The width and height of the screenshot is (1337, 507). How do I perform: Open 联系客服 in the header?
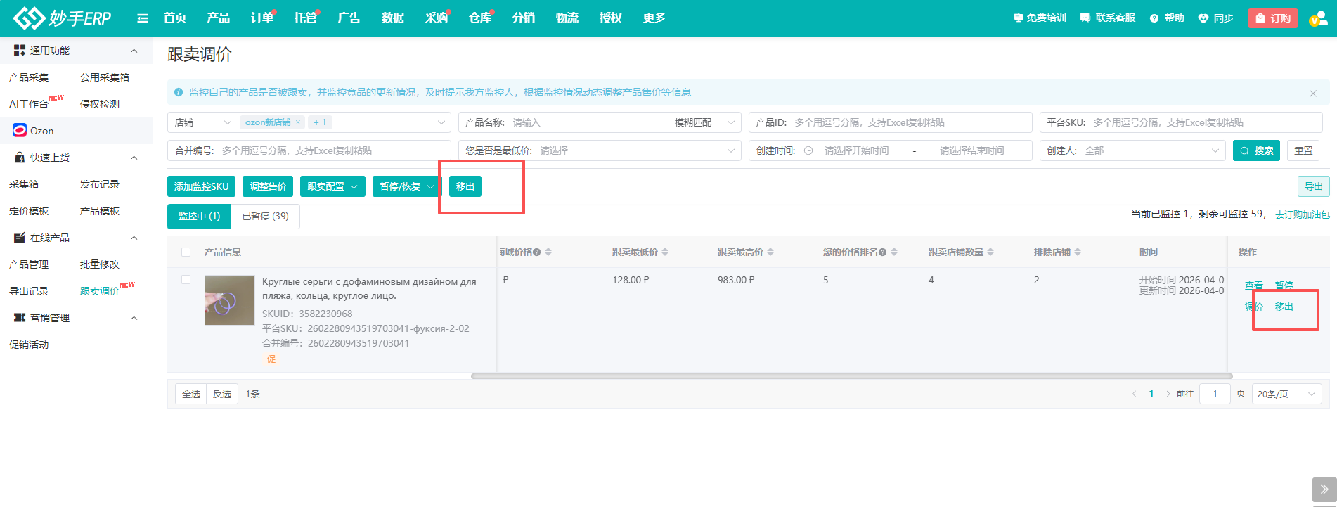[x=1108, y=18]
